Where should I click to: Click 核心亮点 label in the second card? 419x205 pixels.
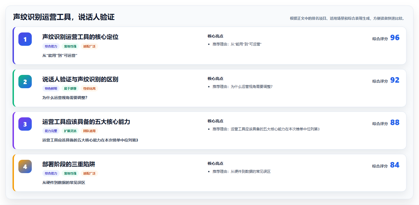click(215, 79)
